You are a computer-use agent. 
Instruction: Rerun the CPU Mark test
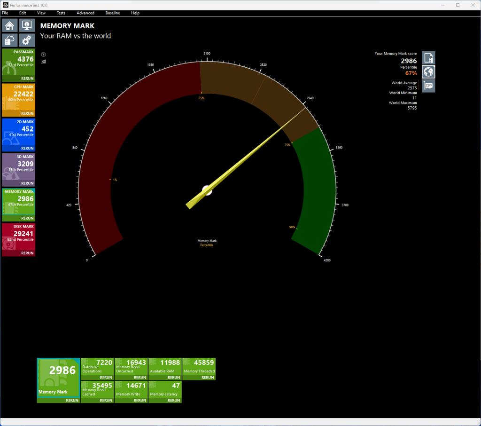tap(27, 114)
